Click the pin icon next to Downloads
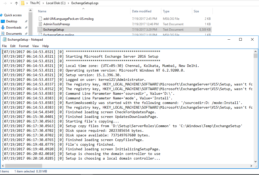This screenshot has width=259, height=175. click(x=26, y=28)
